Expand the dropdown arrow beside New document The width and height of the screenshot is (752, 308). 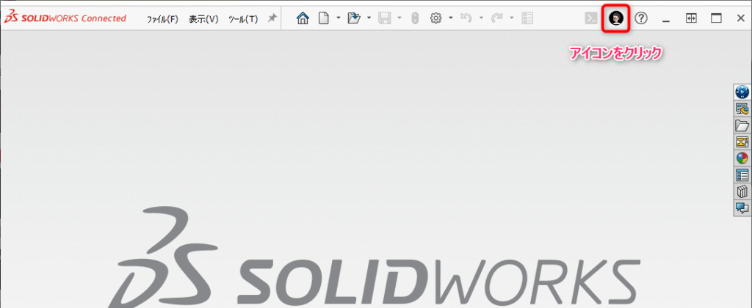tap(338, 19)
